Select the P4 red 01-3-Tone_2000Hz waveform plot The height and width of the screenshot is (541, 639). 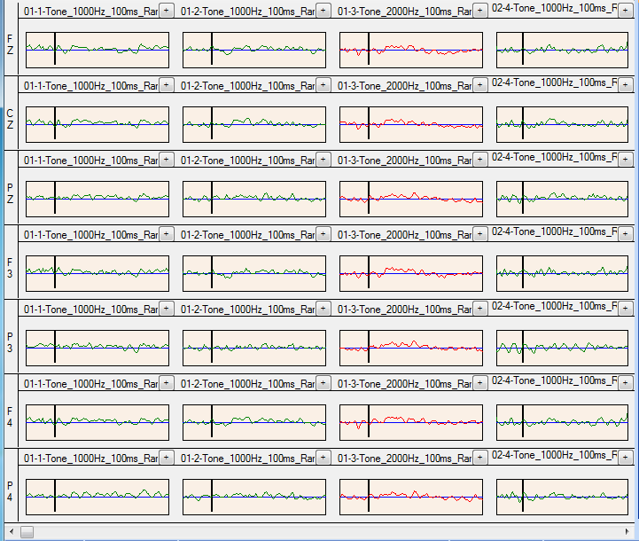[411, 497]
